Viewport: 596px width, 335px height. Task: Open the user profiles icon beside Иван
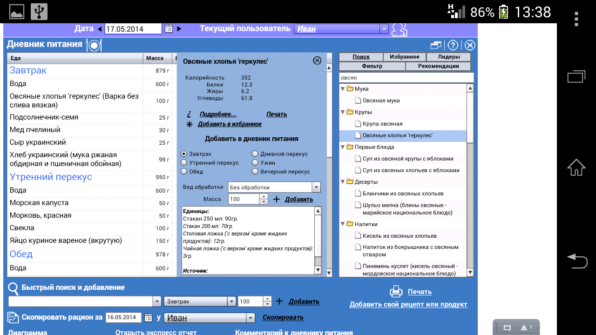pyautogui.click(x=399, y=29)
